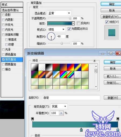Enable the 等高线 contour checkbox
Image resolution: width=121 pixels, height=137 pixels.
click(x=6, y=39)
